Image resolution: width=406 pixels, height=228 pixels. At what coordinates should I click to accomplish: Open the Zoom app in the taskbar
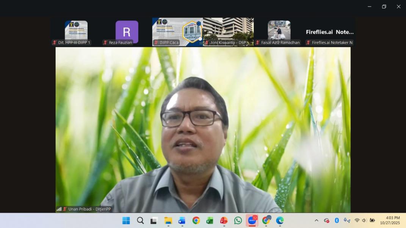(x=252, y=220)
